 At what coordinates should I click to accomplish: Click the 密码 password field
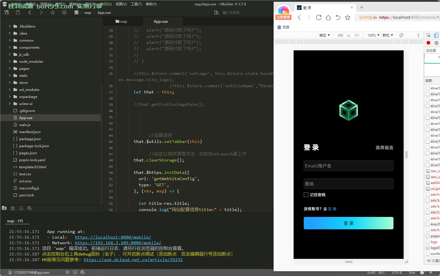pyautogui.click(x=349, y=184)
